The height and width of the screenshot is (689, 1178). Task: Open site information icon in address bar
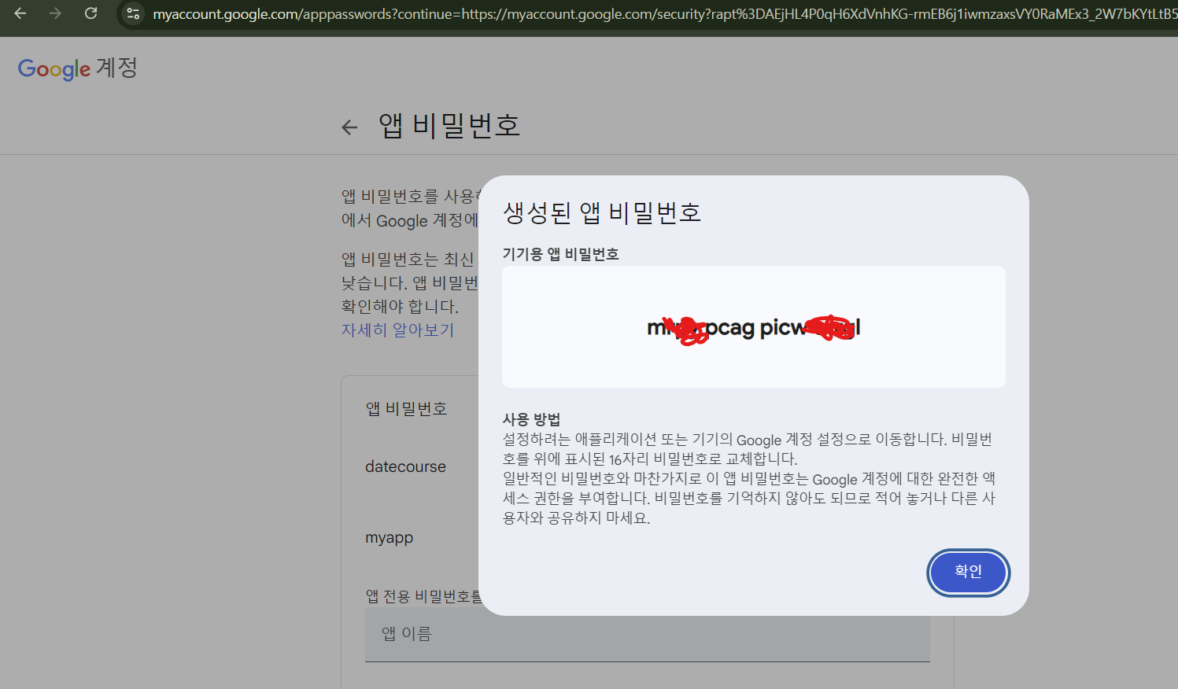[133, 14]
